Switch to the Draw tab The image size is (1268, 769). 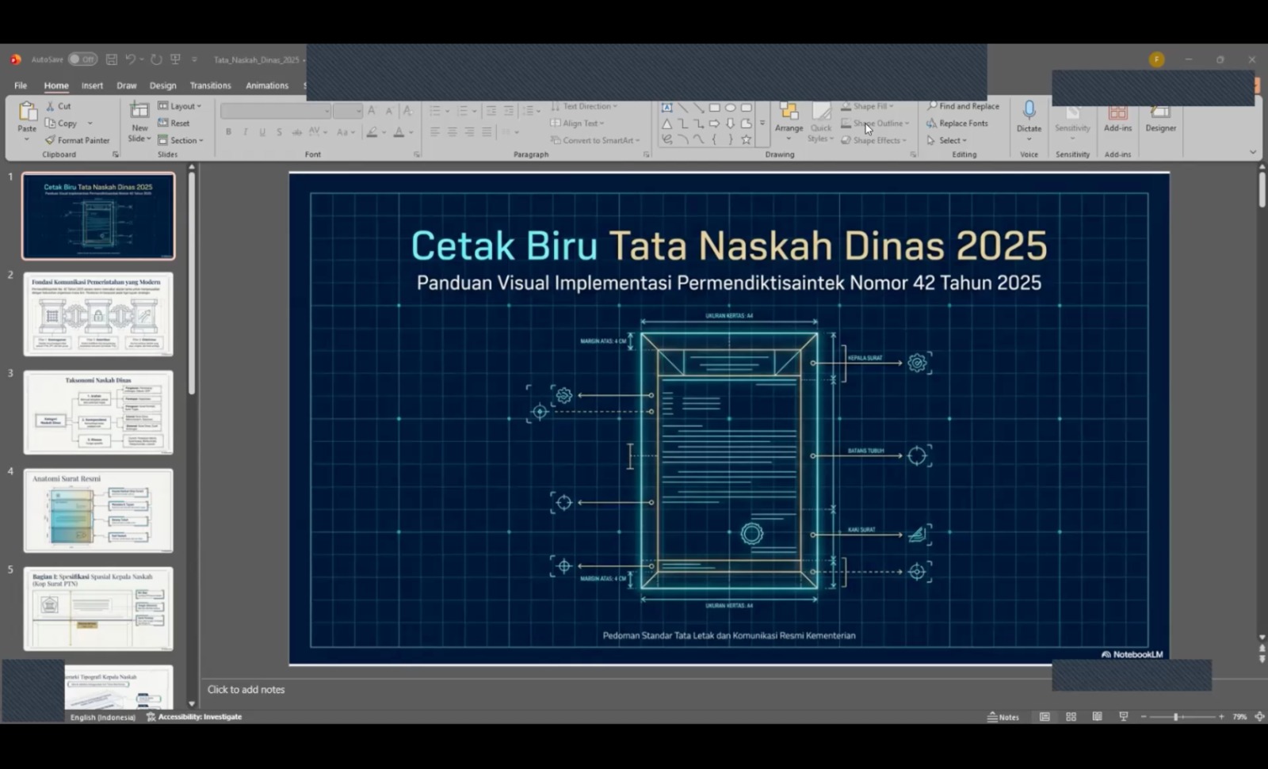(x=127, y=86)
